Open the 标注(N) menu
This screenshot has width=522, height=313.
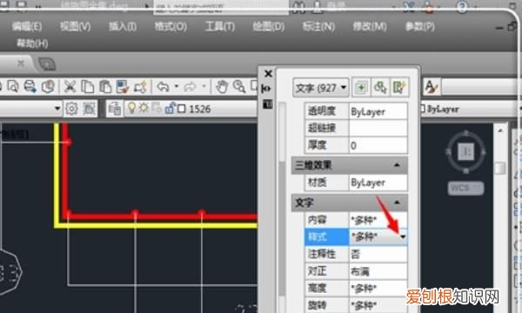tap(318, 26)
